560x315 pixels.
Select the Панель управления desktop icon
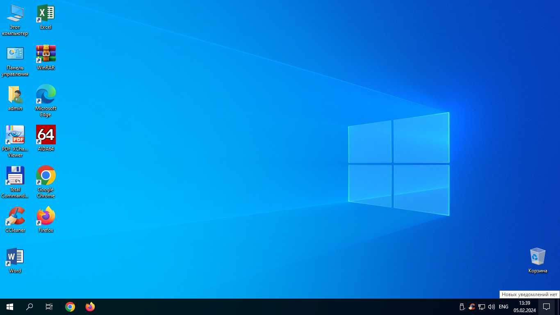pyautogui.click(x=15, y=60)
